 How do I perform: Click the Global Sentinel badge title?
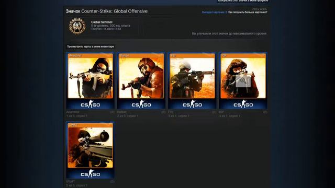coord(102,22)
